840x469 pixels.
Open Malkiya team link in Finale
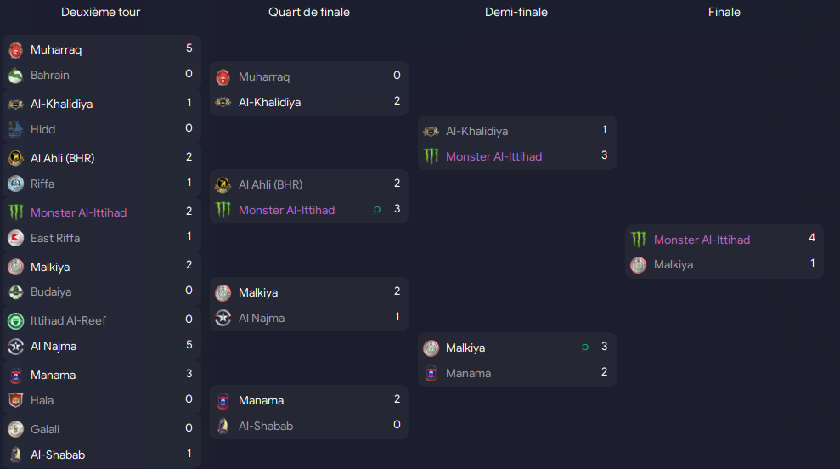coord(674,265)
